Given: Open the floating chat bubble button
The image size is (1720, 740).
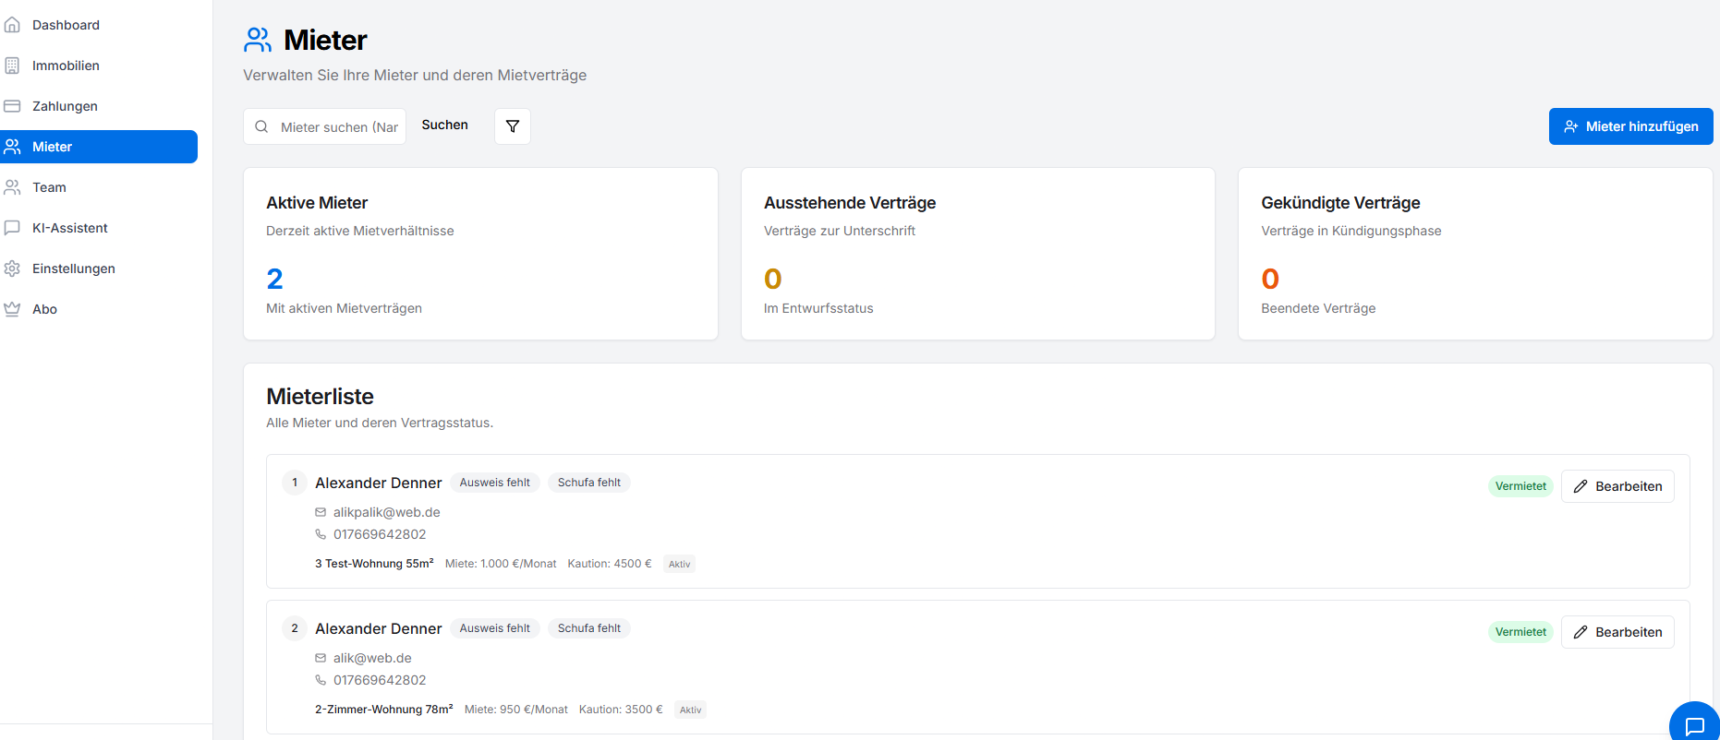Looking at the screenshot, I should [1694, 726].
